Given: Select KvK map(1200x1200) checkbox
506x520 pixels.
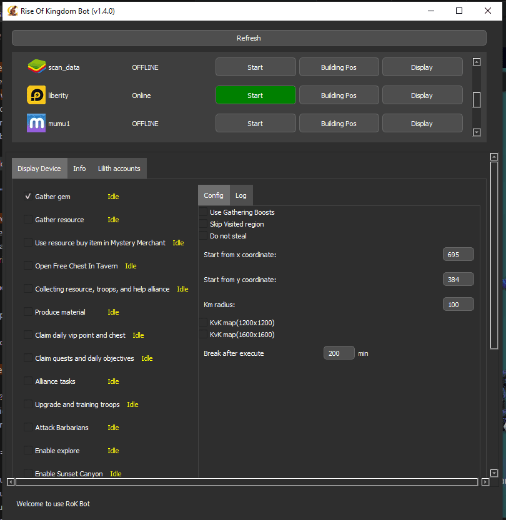Looking at the screenshot, I should [203, 323].
